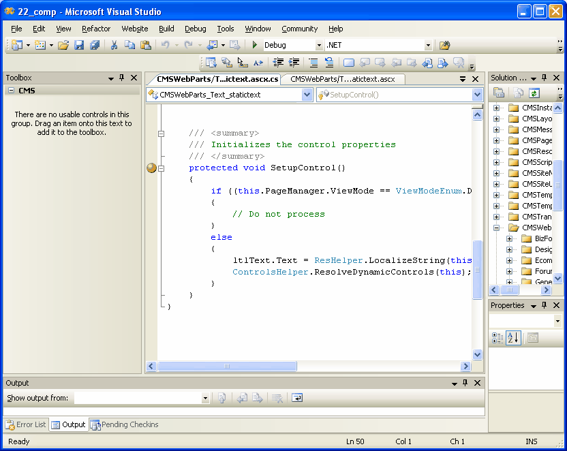
Task: Click Solution Explorer Properties icon
Action: click(x=499, y=93)
